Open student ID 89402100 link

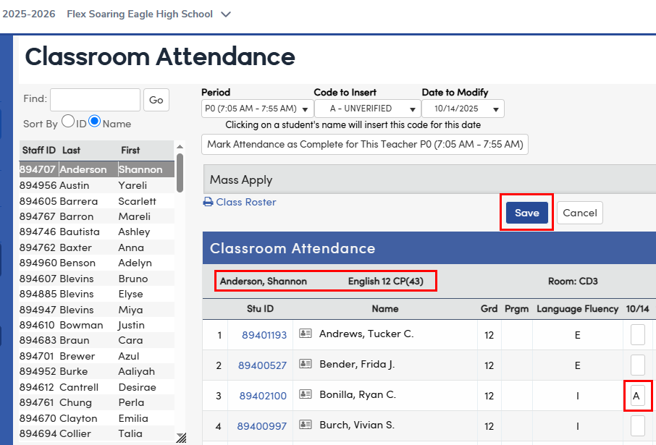click(263, 396)
